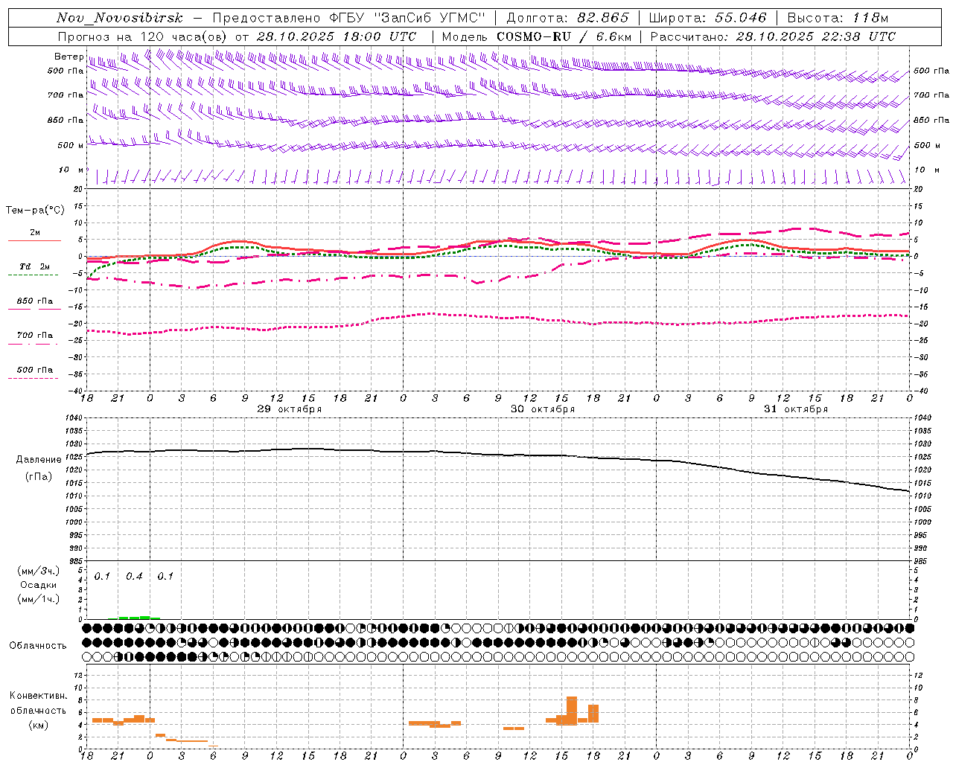Click the Конвективн. convective cloud label

pos(39,696)
